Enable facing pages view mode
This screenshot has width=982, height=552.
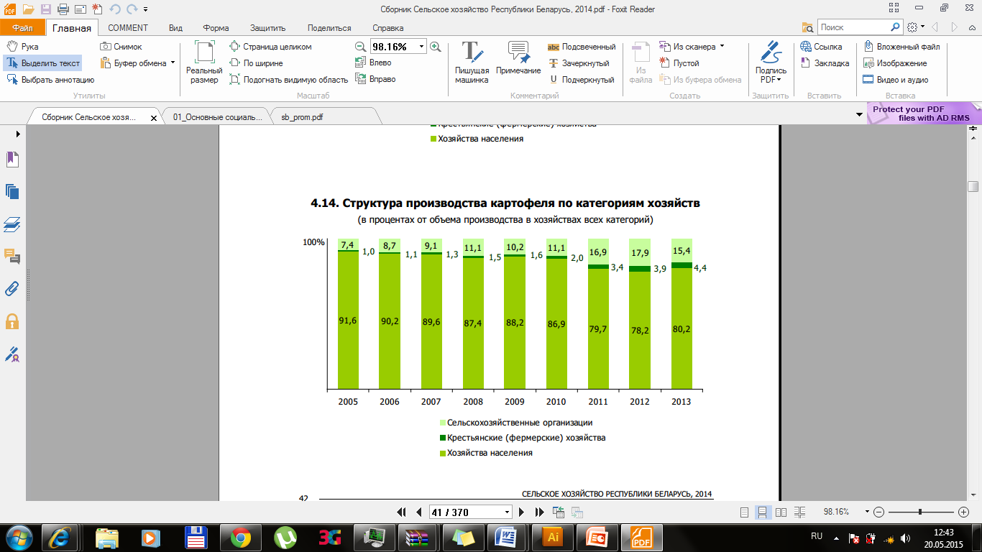(x=781, y=512)
